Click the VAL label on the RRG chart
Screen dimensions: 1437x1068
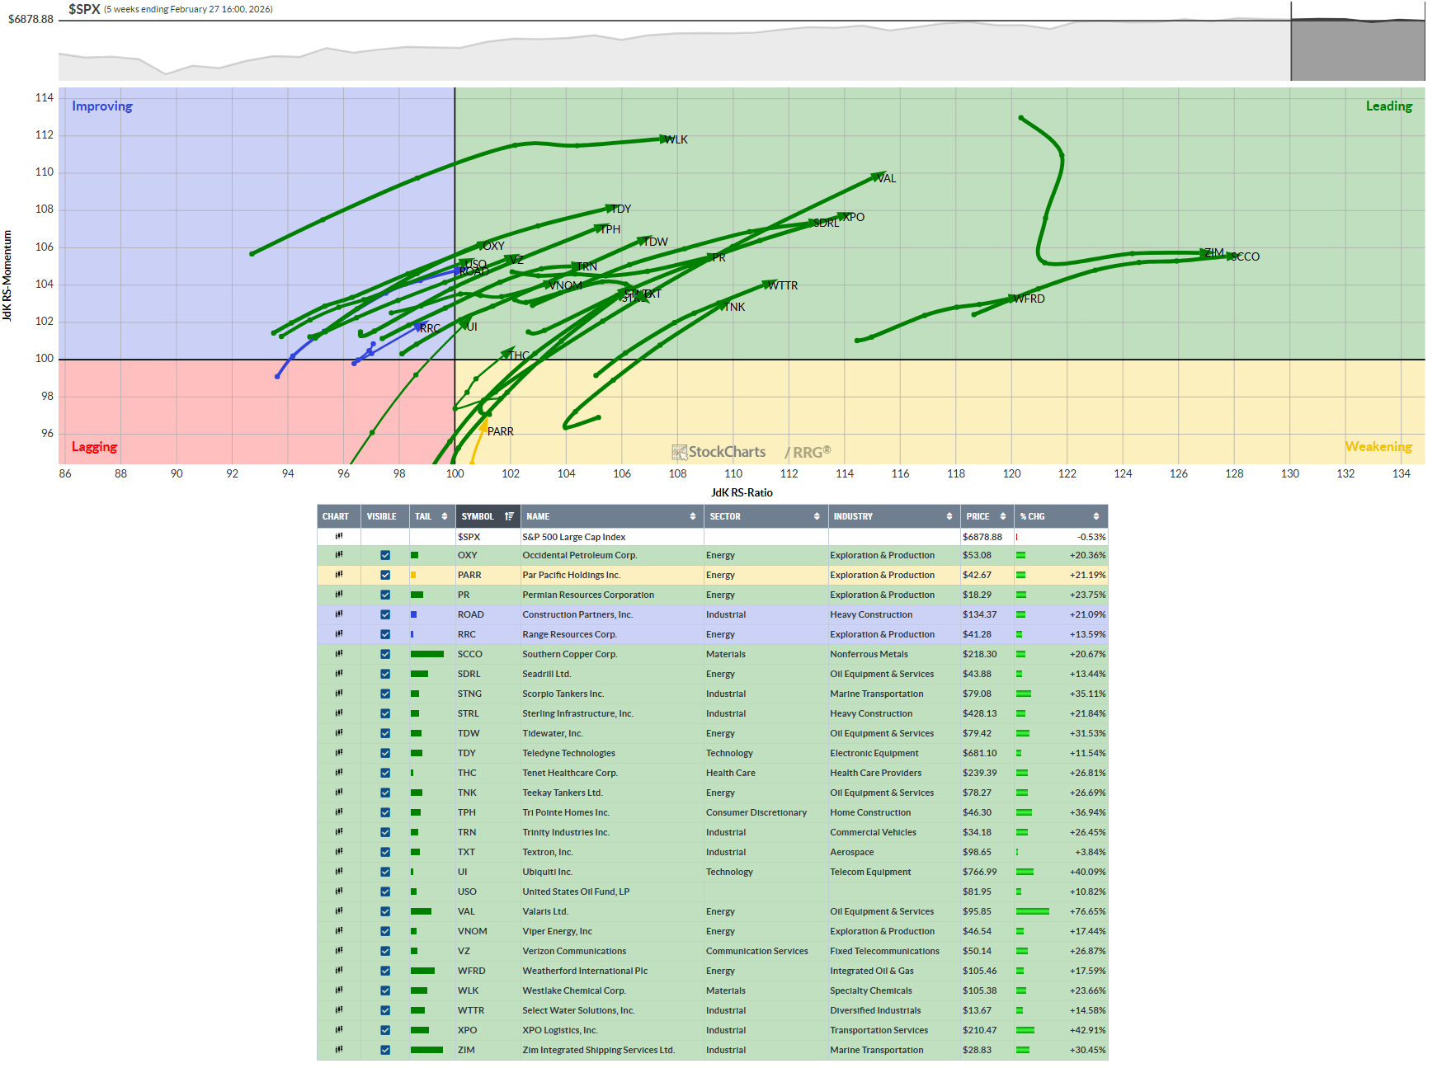tap(886, 178)
